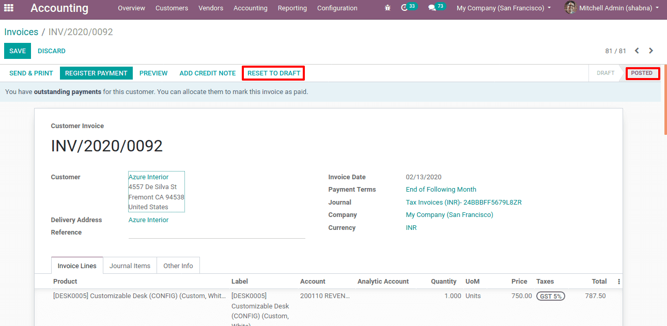
Task: Open Azure Interior delivery address link
Action: [148, 220]
